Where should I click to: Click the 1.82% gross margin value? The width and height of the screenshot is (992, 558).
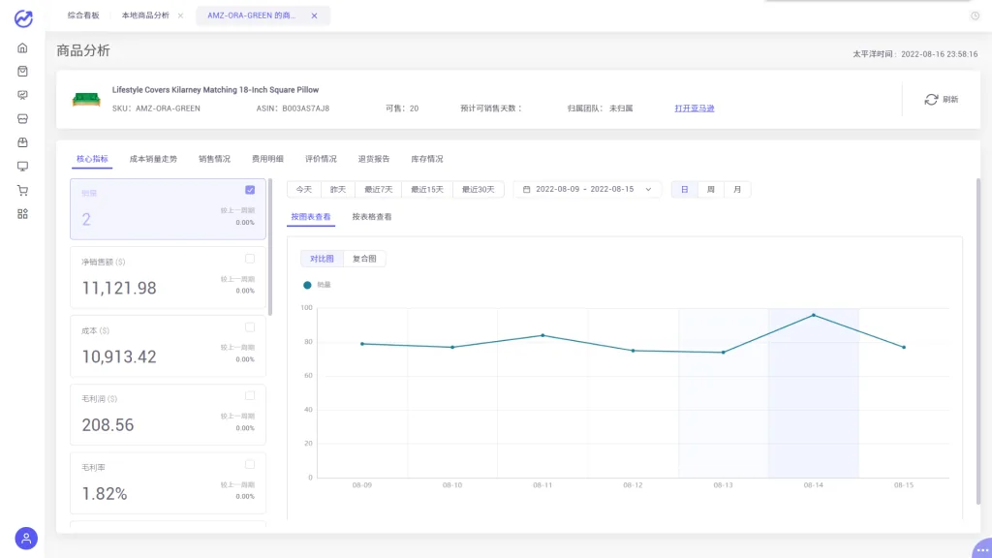(105, 494)
